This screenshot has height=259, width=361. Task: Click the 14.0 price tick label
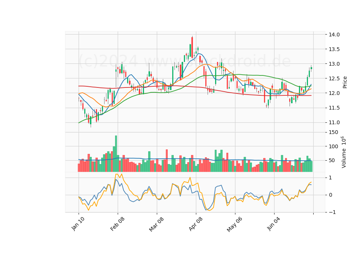[334, 35]
